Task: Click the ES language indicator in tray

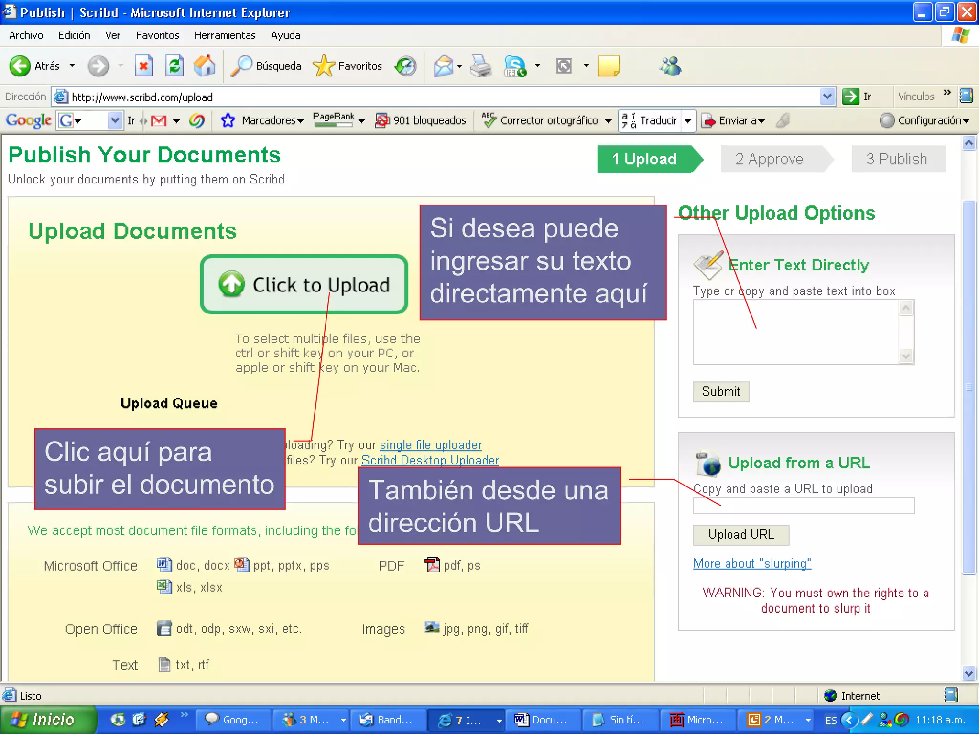Action: click(x=831, y=720)
